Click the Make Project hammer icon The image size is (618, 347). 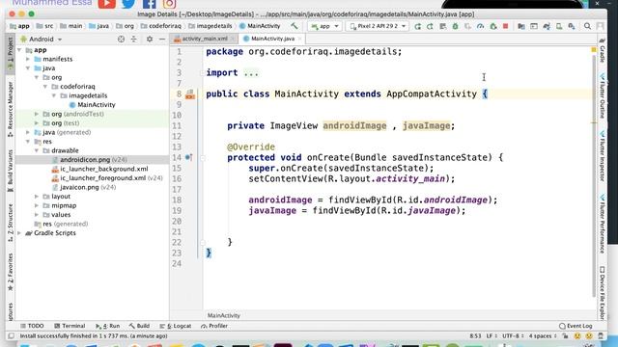pyautogui.click(x=294, y=26)
